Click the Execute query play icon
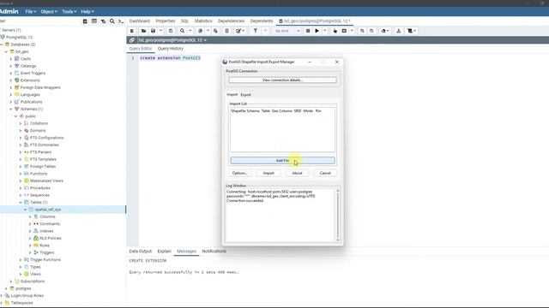Image resolution: width=549 pixels, height=308 pixels. tap(317, 31)
